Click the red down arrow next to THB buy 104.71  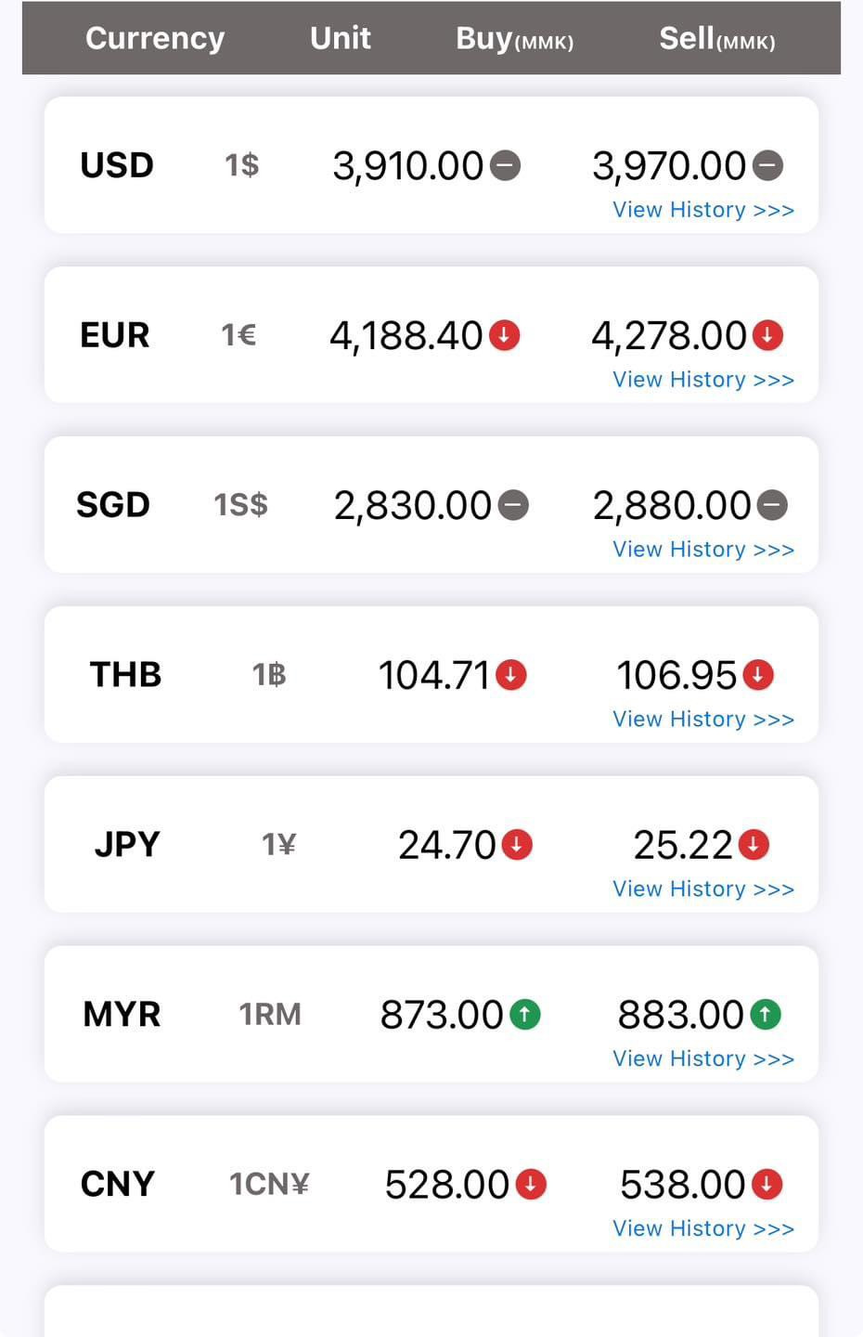(511, 675)
